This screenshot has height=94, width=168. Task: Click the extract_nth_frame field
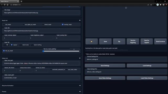pos(10,70)
